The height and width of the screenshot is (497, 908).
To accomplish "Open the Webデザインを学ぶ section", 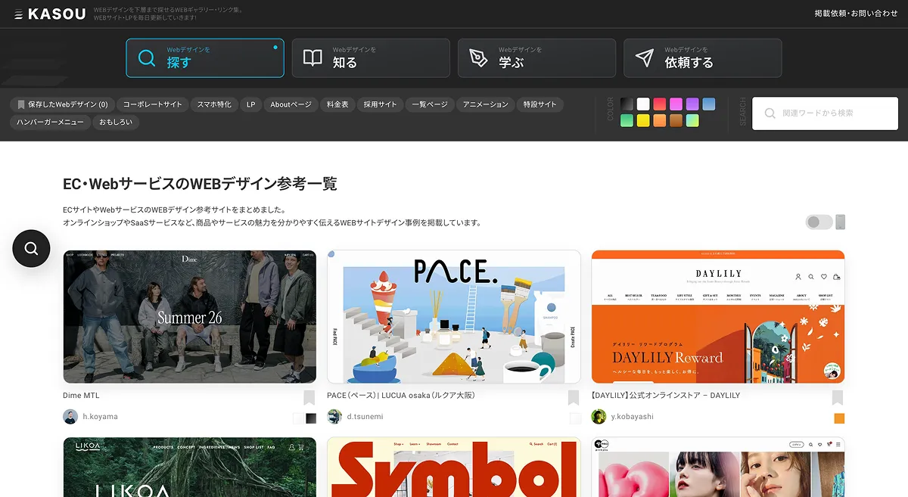I will [x=536, y=58].
